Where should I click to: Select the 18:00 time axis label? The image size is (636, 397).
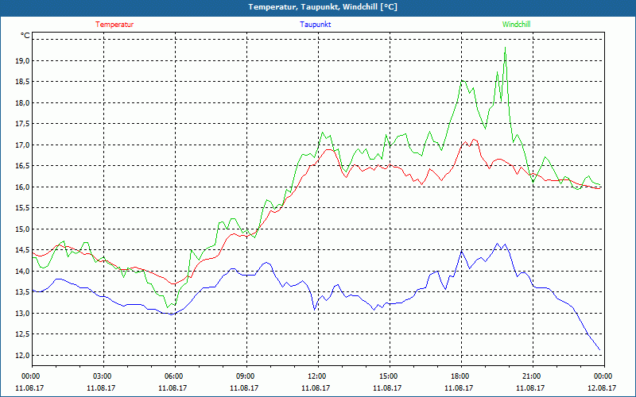[460, 376]
